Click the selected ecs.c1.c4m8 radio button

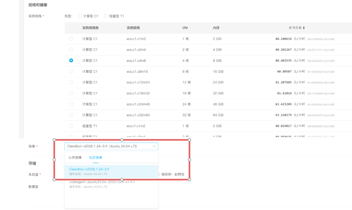[x=71, y=61]
